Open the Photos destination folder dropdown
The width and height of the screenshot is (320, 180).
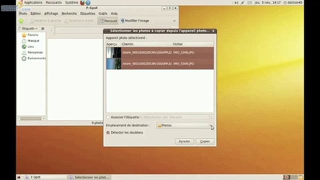(x=185, y=125)
